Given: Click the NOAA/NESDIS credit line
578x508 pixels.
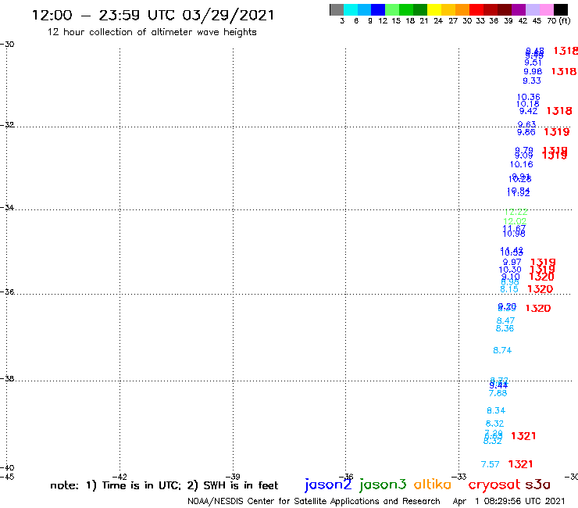Looking at the screenshot, I should click(x=314, y=501).
